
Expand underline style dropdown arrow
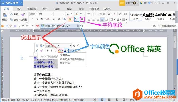pos(45,19)
